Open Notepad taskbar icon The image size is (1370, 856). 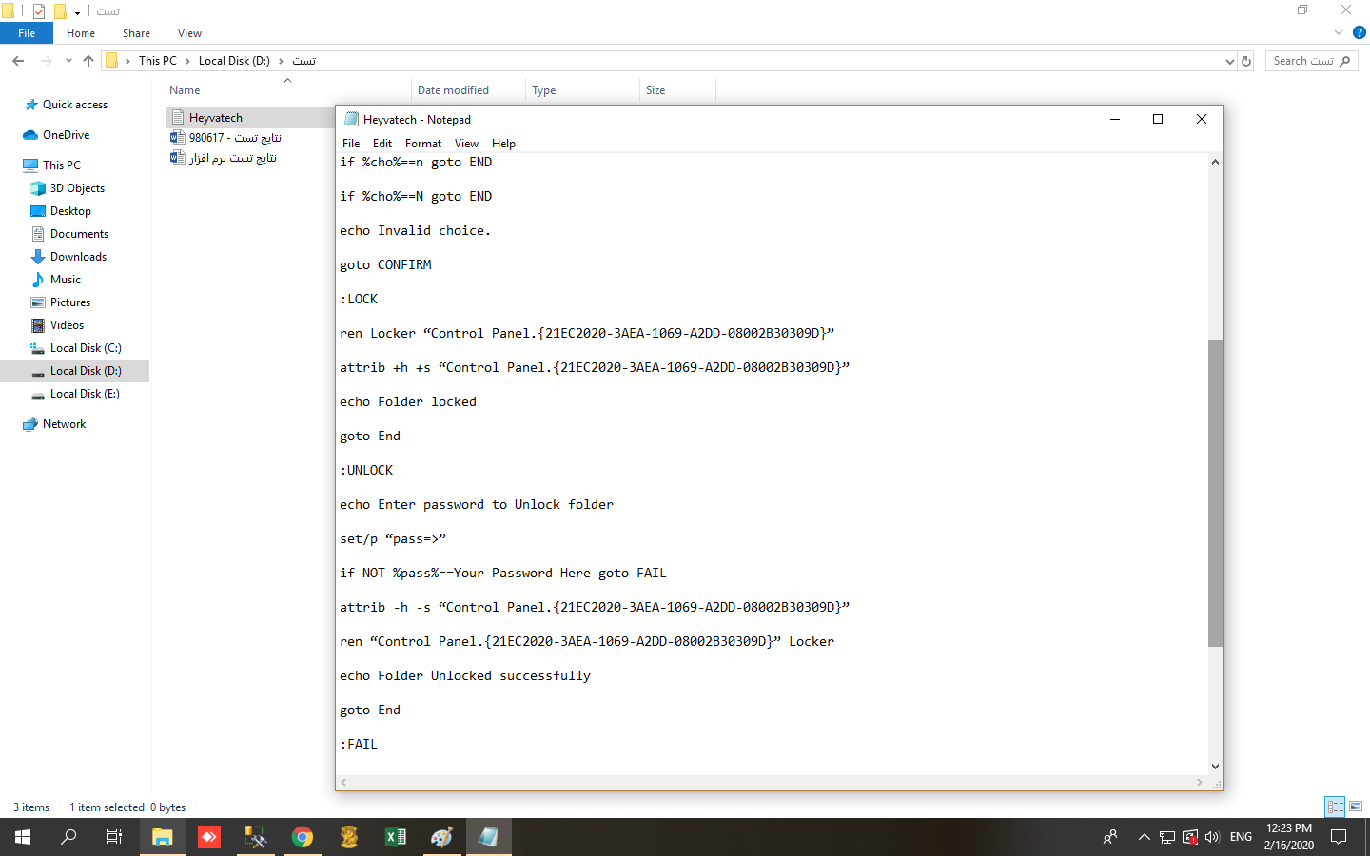[489, 837]
